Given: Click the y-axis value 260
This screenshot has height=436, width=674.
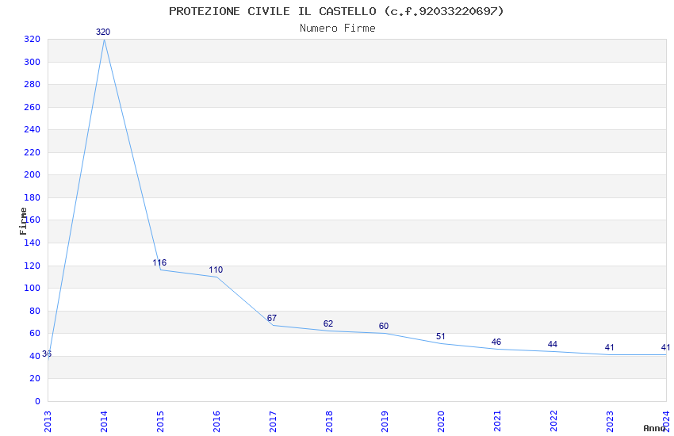Looking at the screenshot, I should [x=33, y=107].
